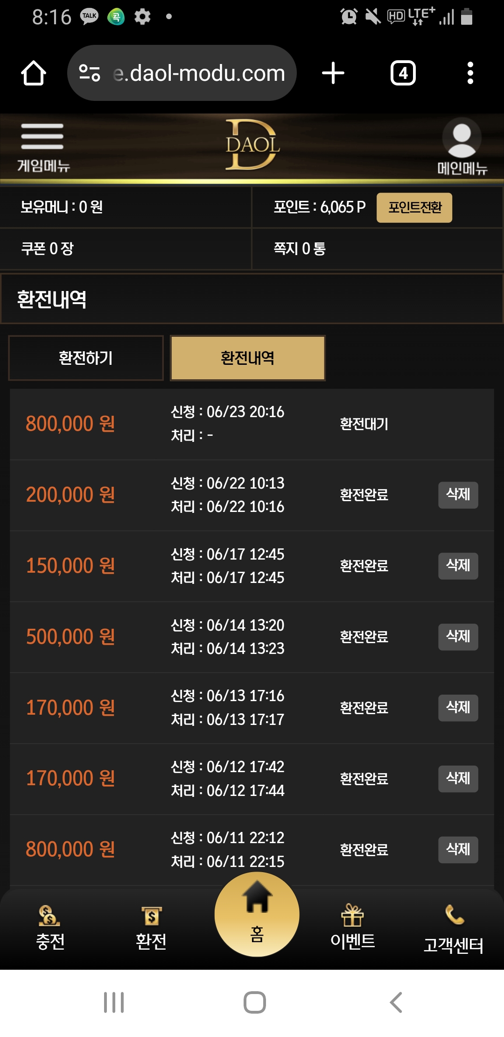Image resolution: width=504 pixels, height=1037 pixels.
Task: Tap the DAOL logo
Action: 252,145
